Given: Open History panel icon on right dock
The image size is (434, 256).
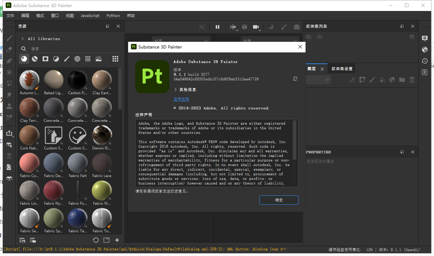Looking at the screenshot, I should coord(425,61).
